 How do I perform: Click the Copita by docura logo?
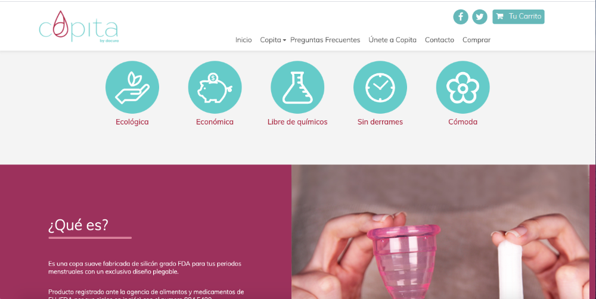tap(79, 26)
